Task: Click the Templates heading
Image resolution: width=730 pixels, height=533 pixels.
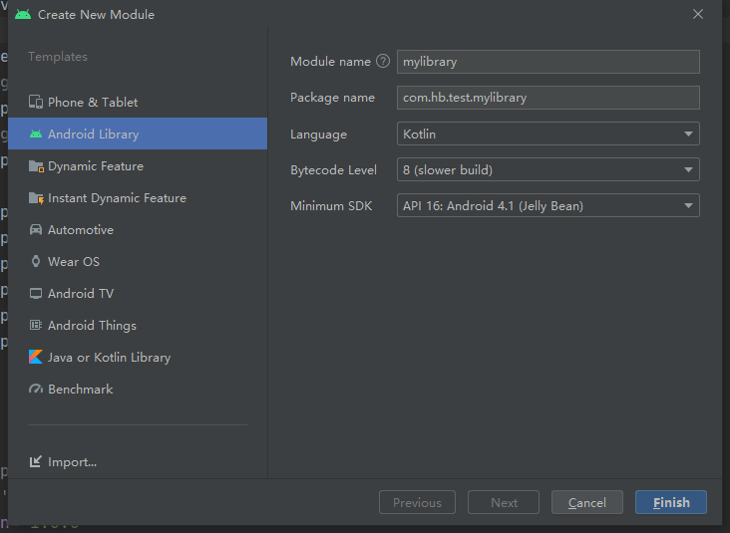Action: (58, 56)
